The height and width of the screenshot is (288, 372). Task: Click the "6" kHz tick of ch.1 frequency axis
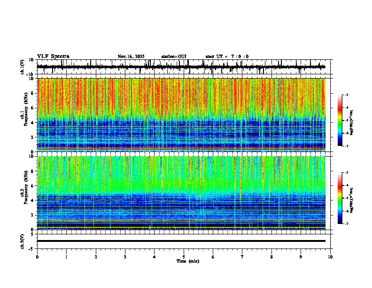click(x=32, y=108)
